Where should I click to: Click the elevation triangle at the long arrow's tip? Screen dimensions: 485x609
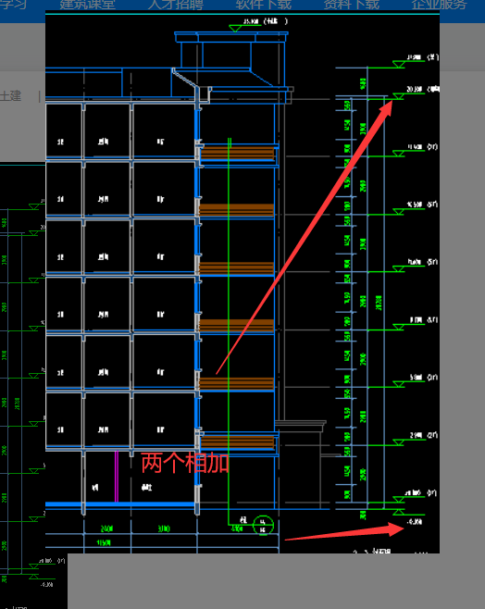[398, 96]
